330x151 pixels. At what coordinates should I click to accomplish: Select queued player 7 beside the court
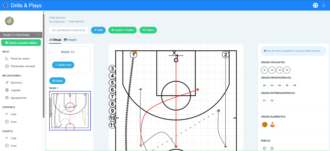(x=112, y=97)
